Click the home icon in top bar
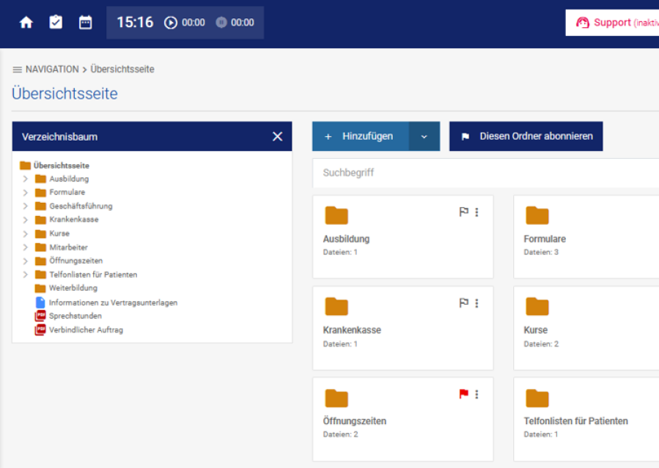 click(26, 23)
